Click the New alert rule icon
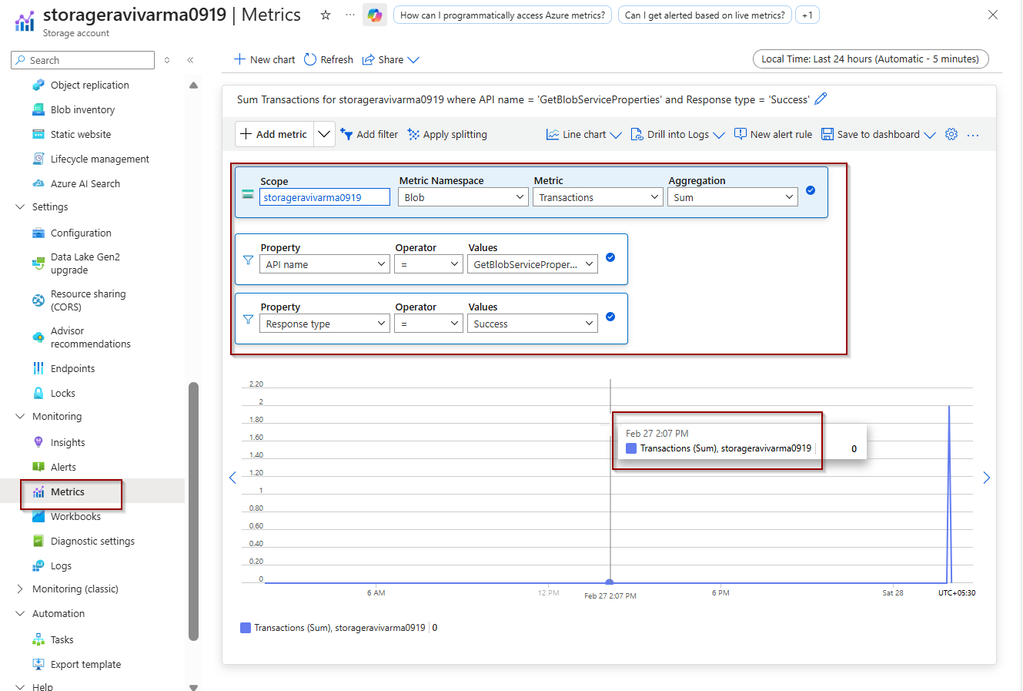Screen dimensions: 1023x691 (x=741, y=134)
